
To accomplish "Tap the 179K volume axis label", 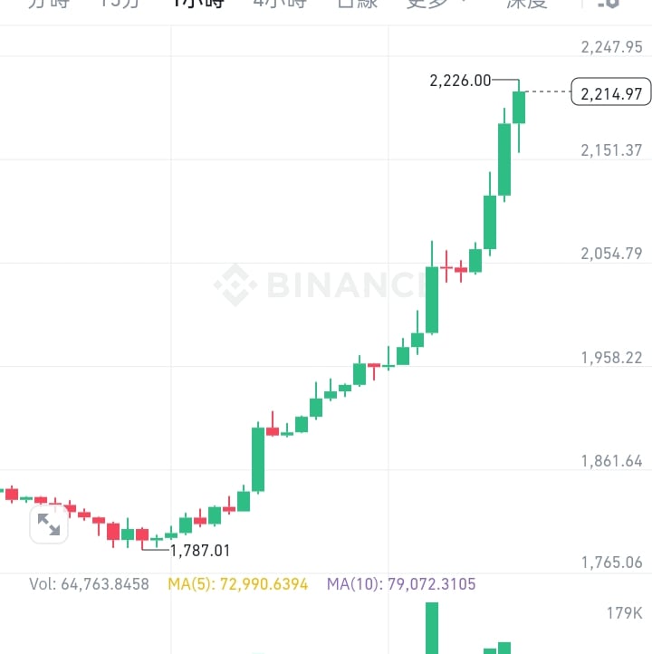I will pyautogui.click(x=625, y=613).
